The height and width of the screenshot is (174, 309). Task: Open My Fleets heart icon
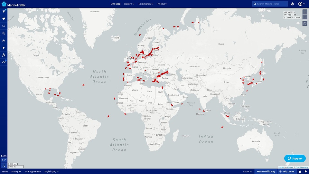(x=4, y=19)
